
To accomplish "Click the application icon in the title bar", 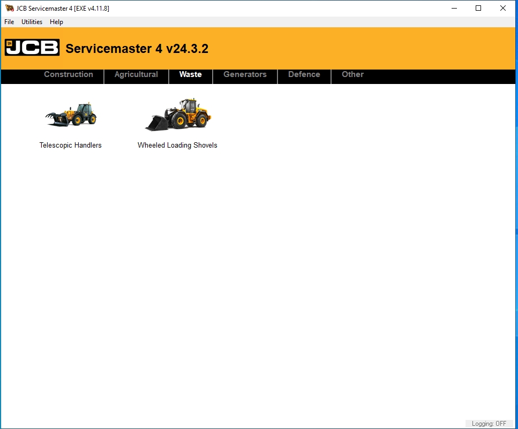I will point(7,8).
